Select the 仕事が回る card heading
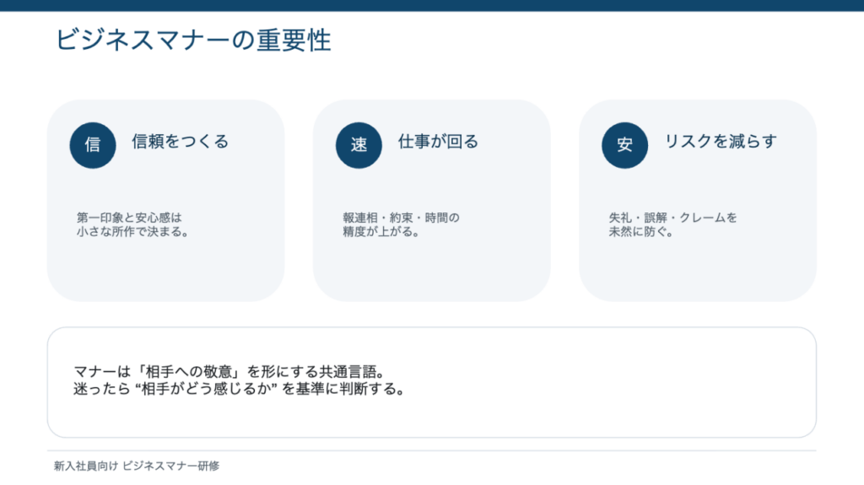 click(438, 142)
